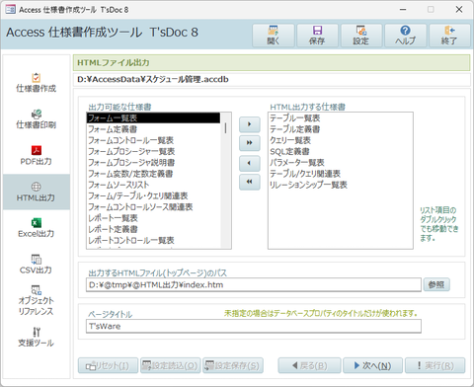The height and width of the screenshot is (387, 474).
Task: Select テーブル/クエリ関連表 in output list
Action: click(x=341, y=174)
